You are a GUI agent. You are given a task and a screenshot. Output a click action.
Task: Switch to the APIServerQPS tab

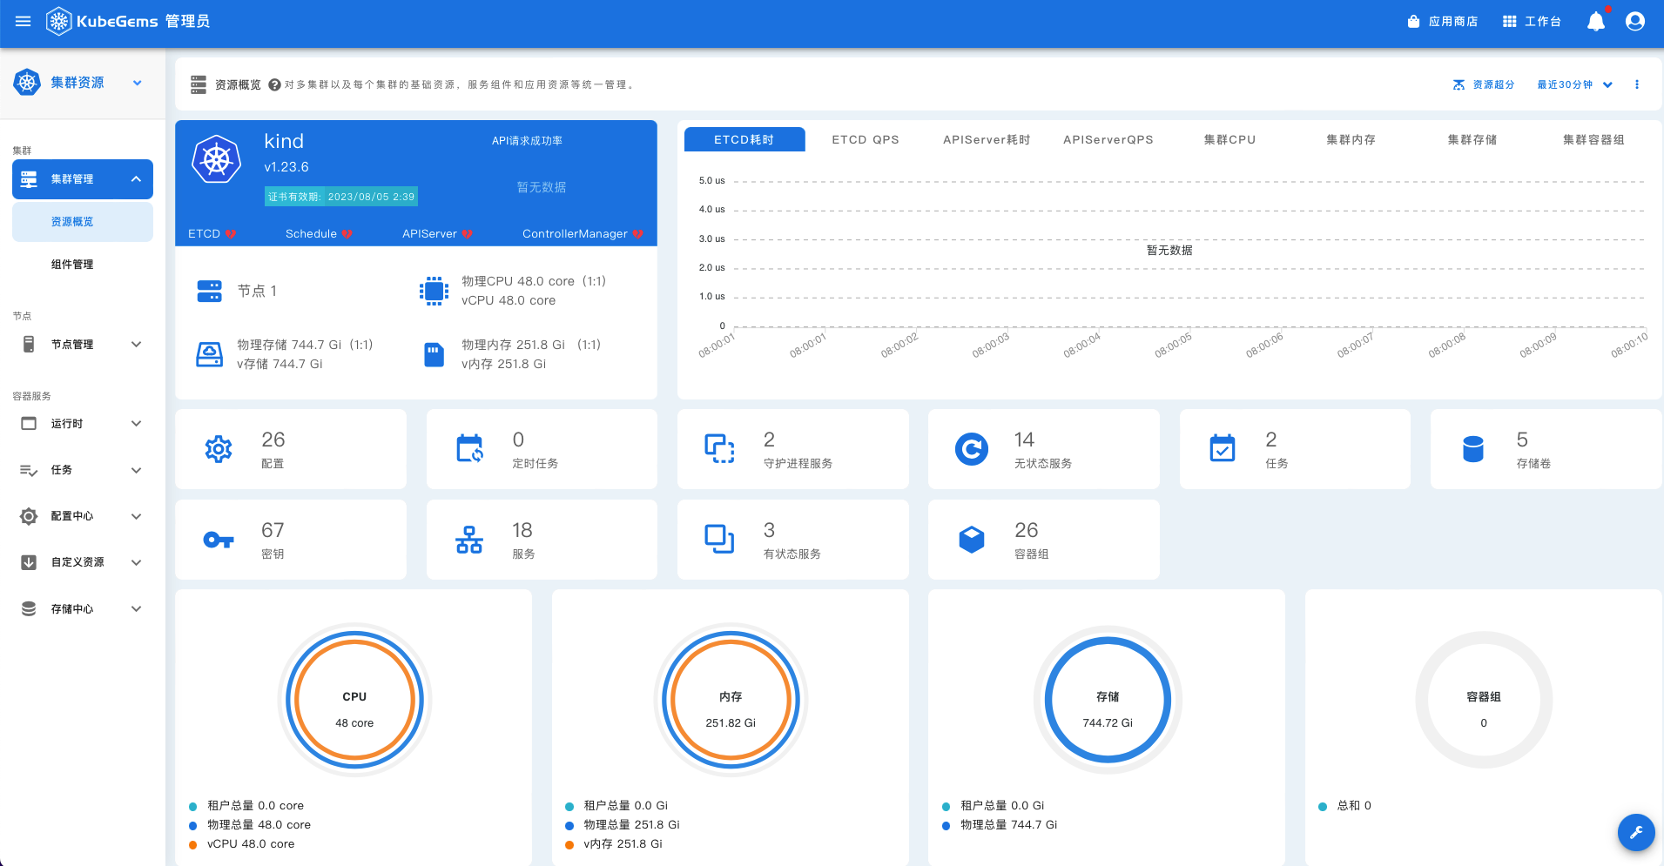[x=1108, y=139]
